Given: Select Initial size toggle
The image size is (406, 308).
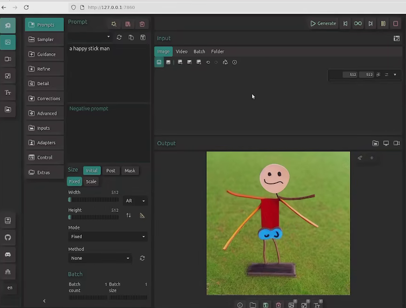Looking at the screenshot, I should [x=91, y=171].
